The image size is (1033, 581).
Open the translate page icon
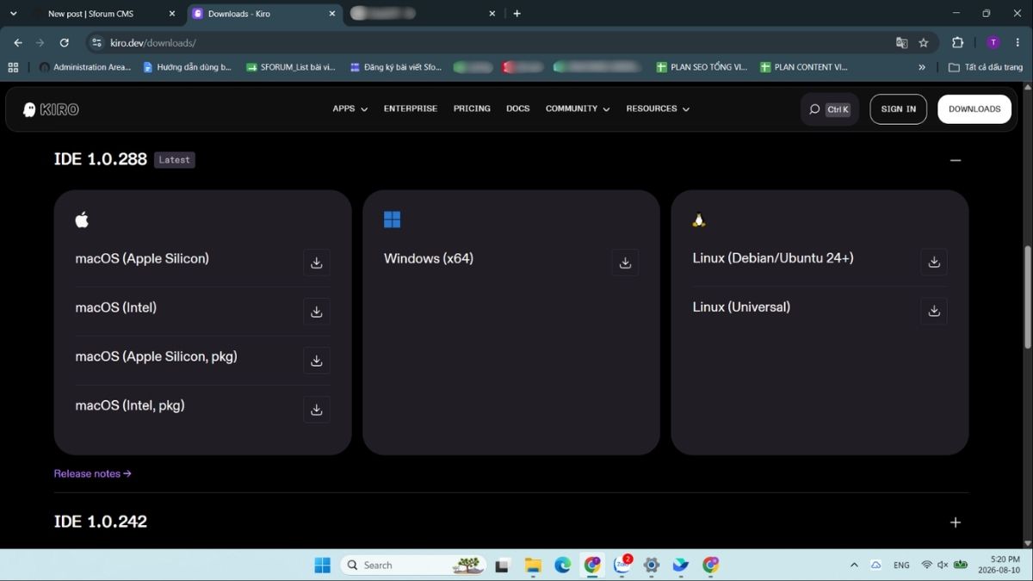coord(901,42)
